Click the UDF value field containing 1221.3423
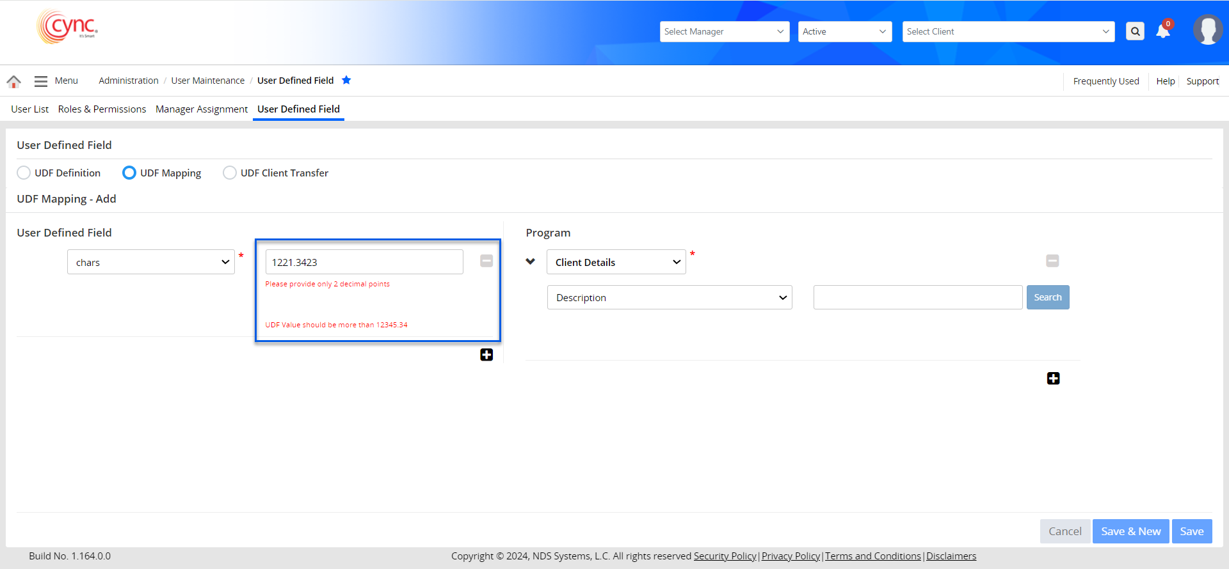1229x569 pixels. tap(364, 262)
